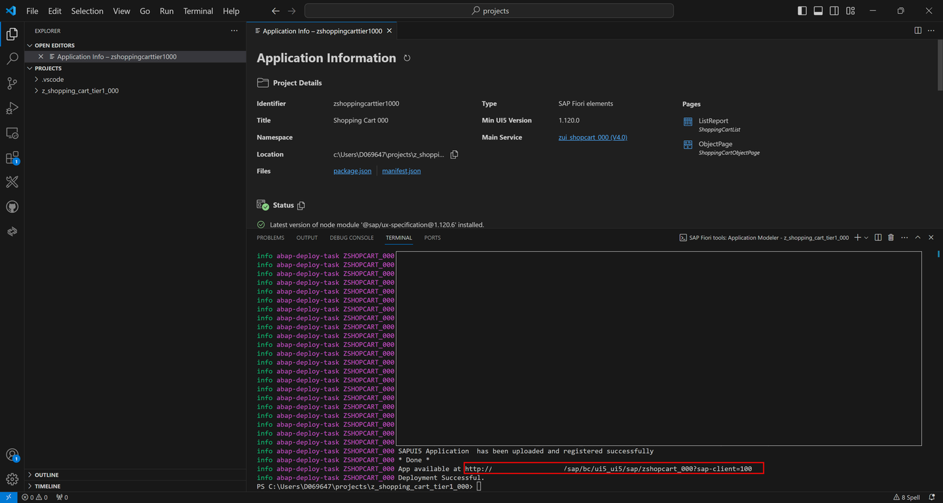943x503 pixels.
Task: Show errors and warnings from status bar
Action: 35,498
